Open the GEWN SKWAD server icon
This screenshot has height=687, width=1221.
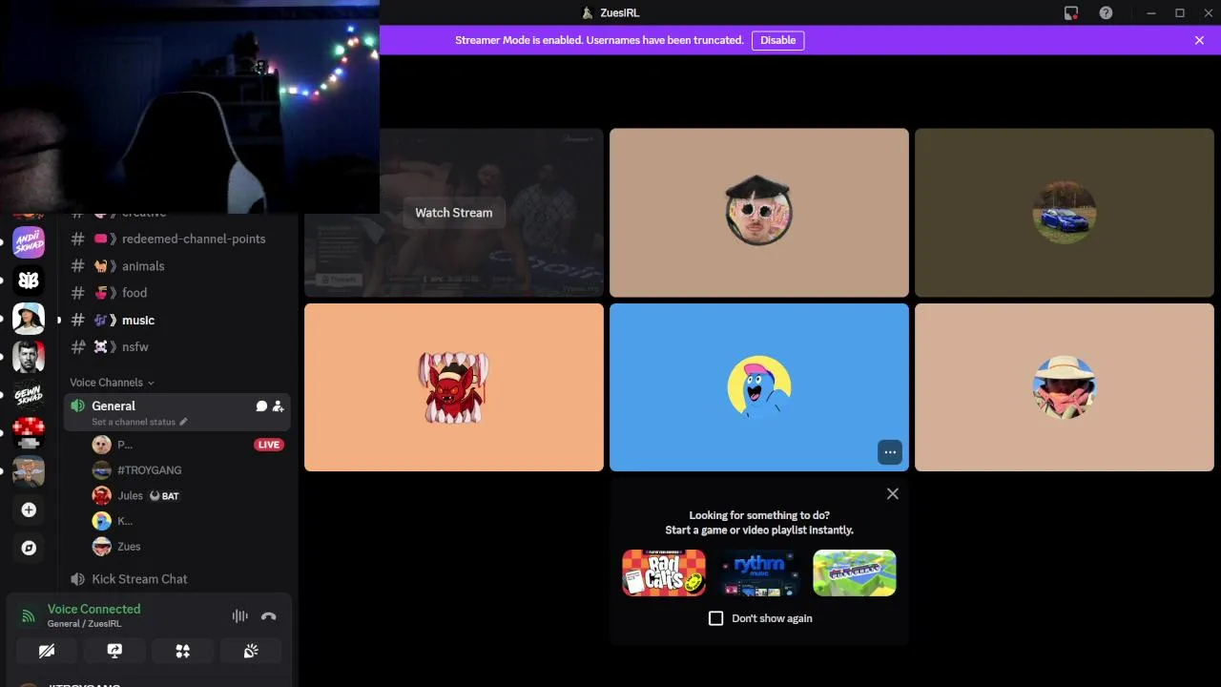pyautogui.click(x=29, y=395)
